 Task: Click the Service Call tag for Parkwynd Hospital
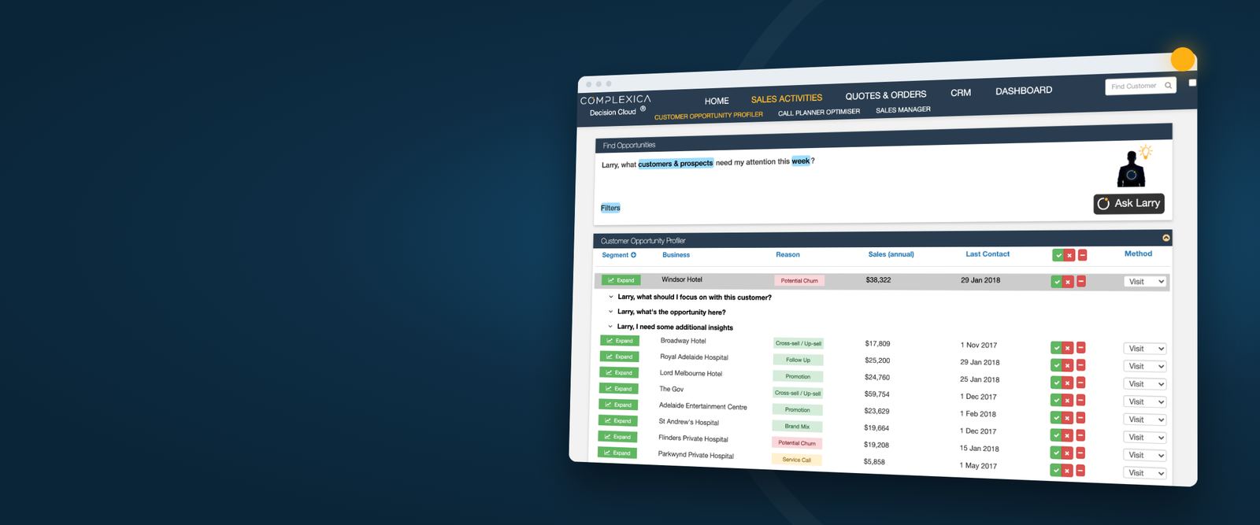coord(796,460)
